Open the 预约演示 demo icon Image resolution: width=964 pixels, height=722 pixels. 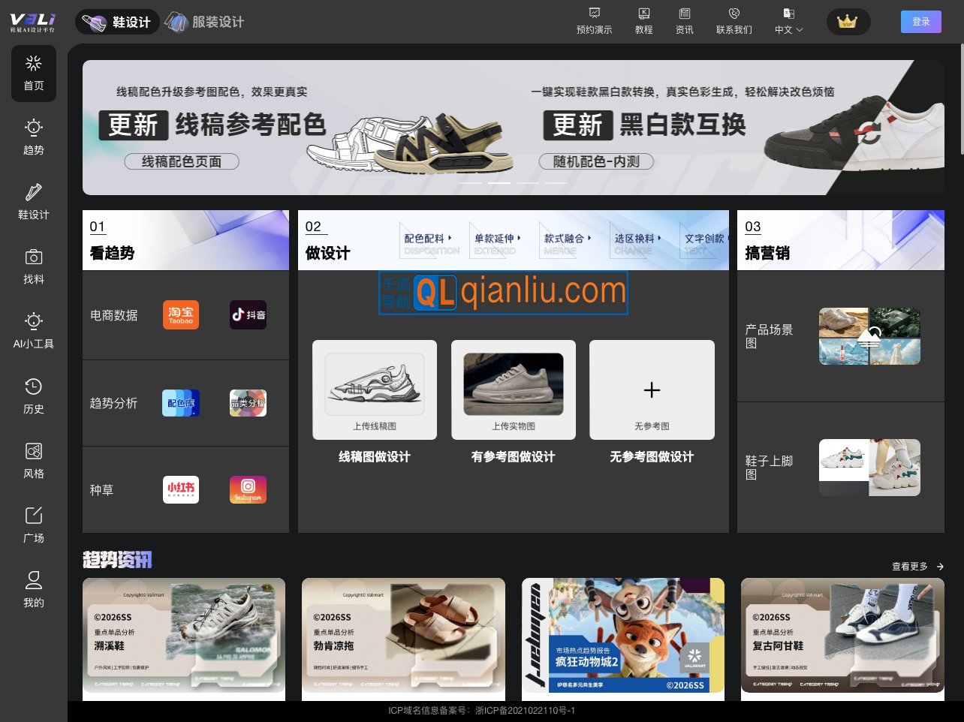point(594,22)
